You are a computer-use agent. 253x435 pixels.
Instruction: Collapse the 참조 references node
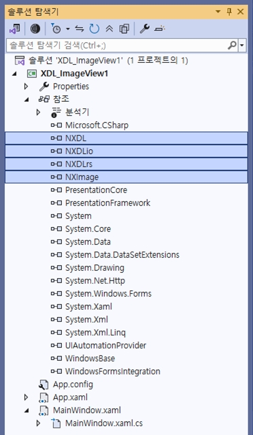coord(26,100)
